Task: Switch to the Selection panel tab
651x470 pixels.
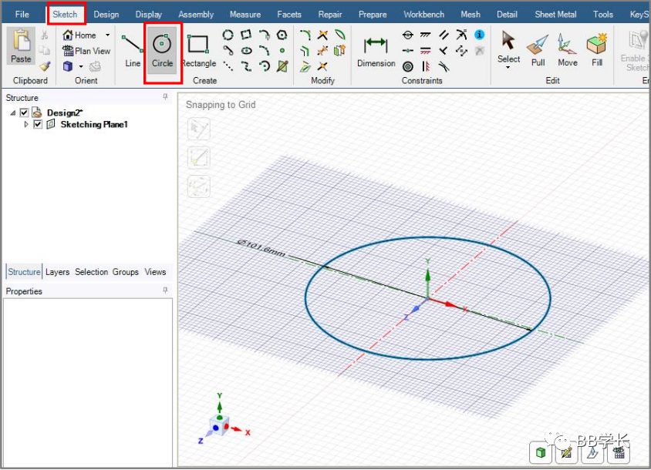Action: tap(91, 272)
